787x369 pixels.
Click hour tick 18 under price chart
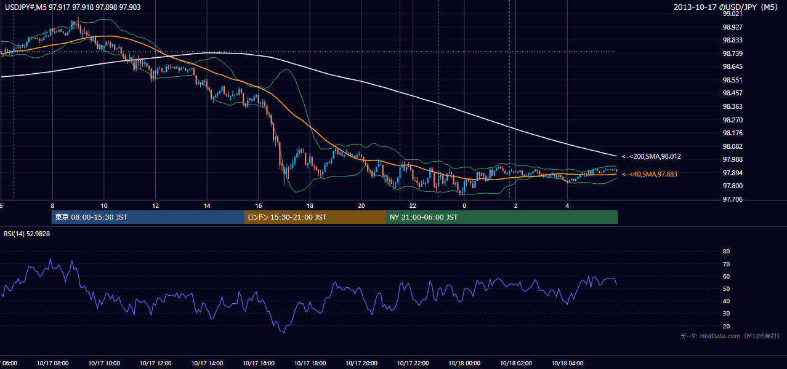pos(310,206)
